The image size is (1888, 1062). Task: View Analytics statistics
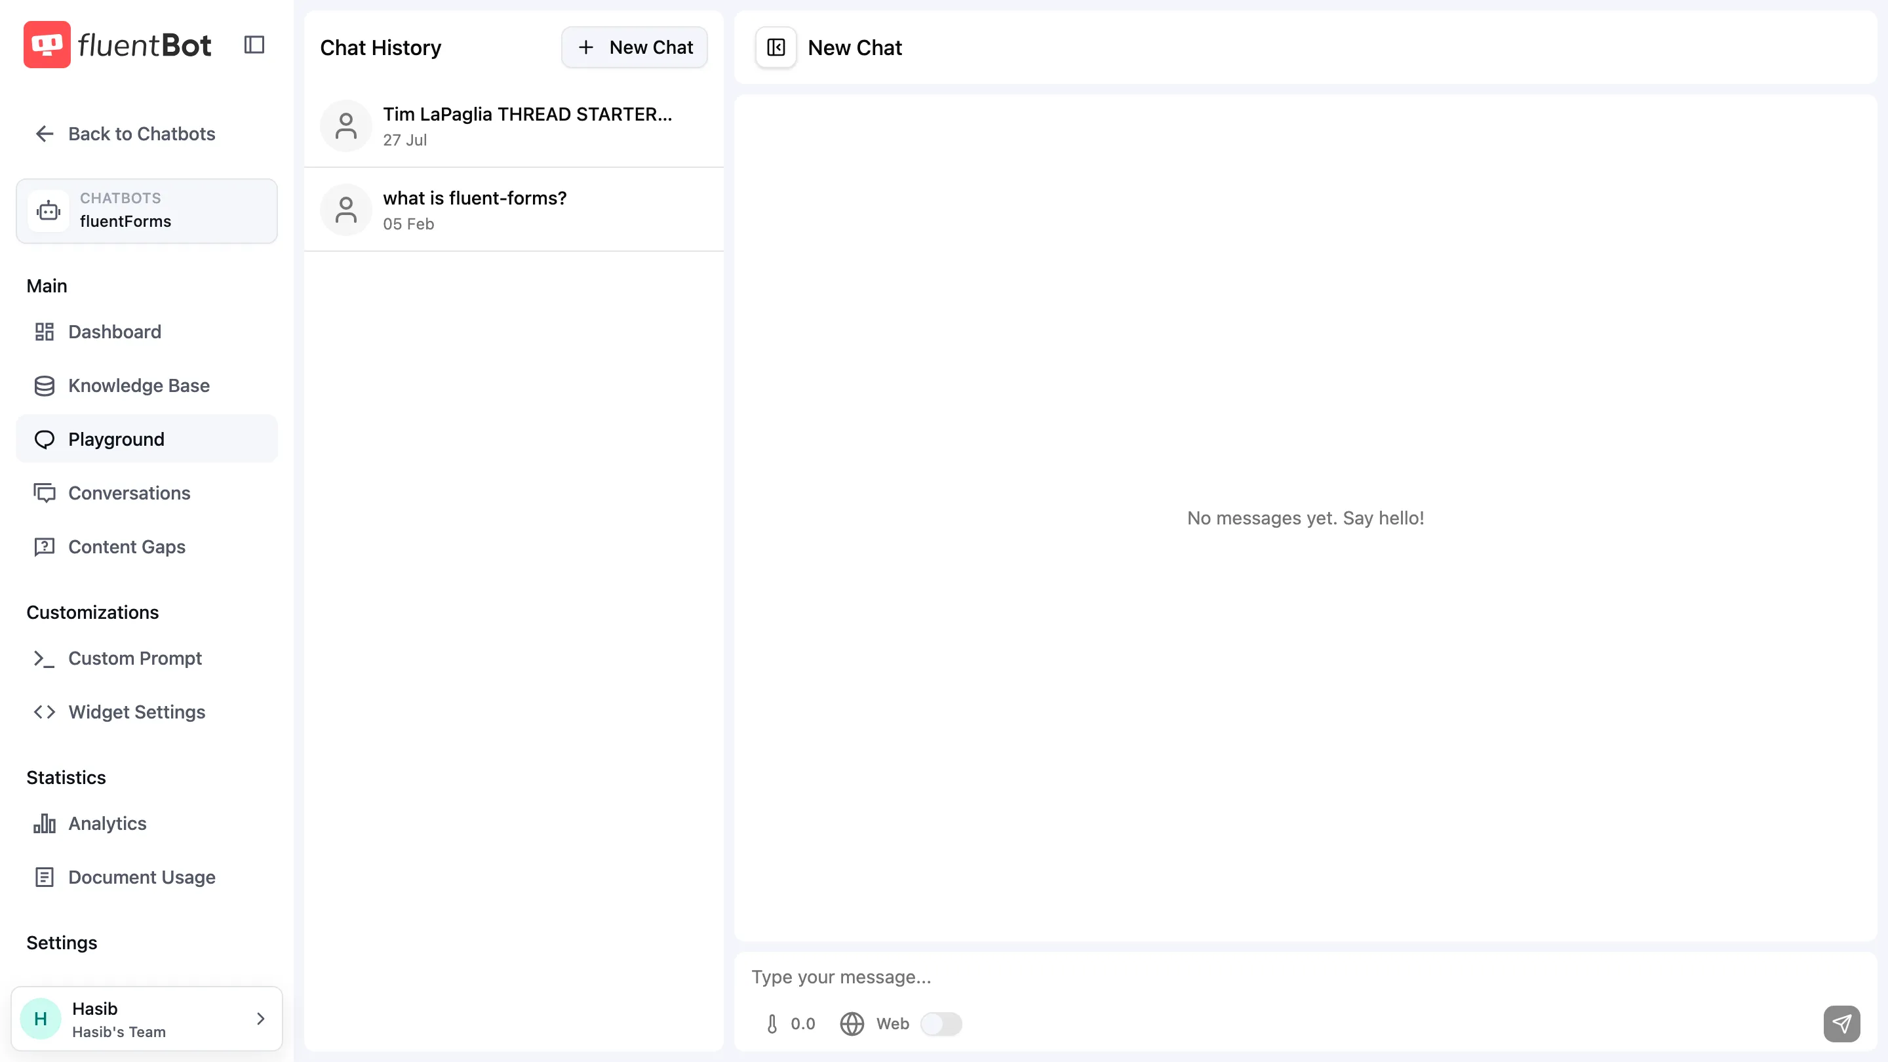[147, 823]
